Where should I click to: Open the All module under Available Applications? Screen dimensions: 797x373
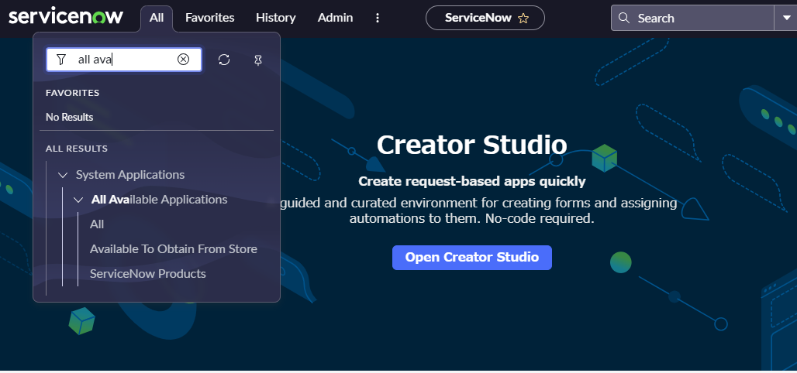97,224
